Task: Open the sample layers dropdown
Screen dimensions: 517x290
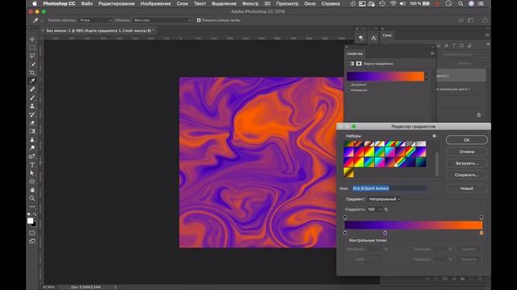Action: (x=162, y=20)
